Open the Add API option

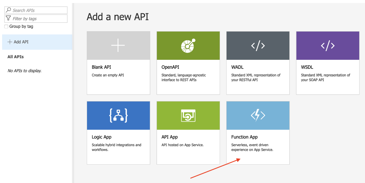coord(19,42)
